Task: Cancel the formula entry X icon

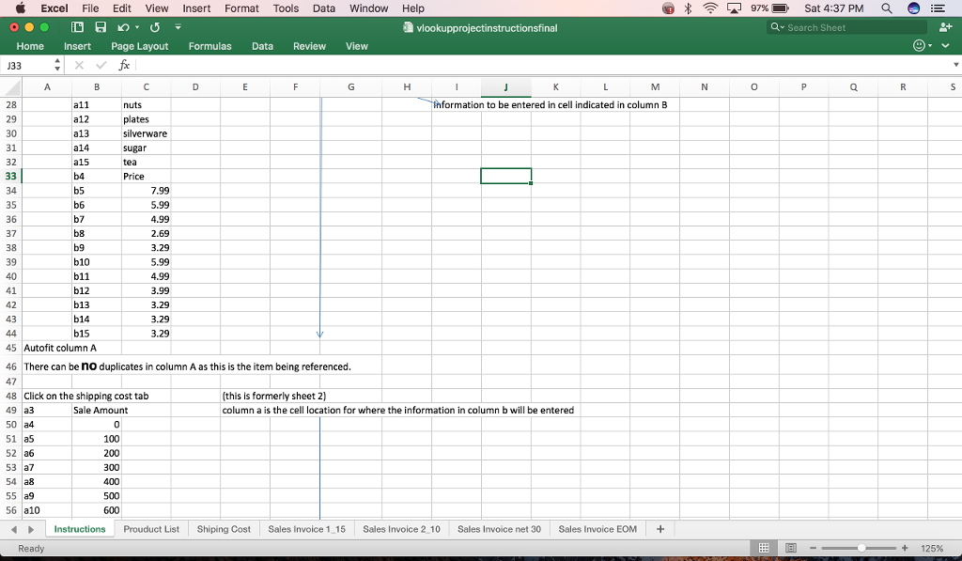Action: click(79, 65)
